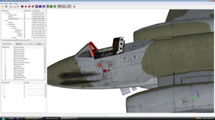Select the CANOPYGLASS.TGA texture row
Screen dimensions: 215x120
(x=20, y=78)
